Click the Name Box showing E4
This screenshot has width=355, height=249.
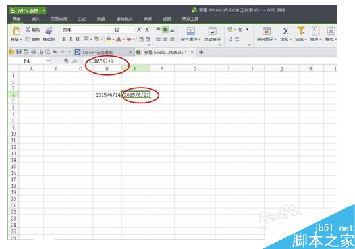[x=29, y=61]
